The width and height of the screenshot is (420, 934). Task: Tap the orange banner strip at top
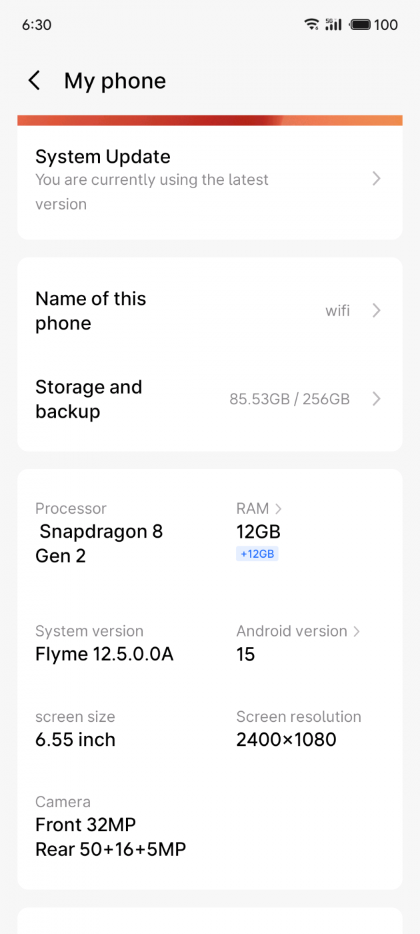click(209, 120)
